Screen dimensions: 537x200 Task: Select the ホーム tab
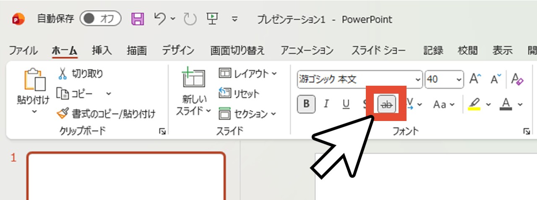65,51
